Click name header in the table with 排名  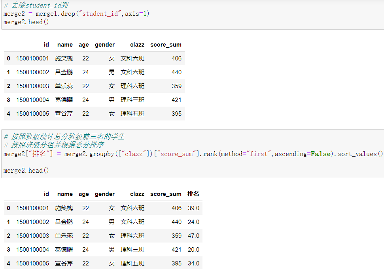click(65, 194)
